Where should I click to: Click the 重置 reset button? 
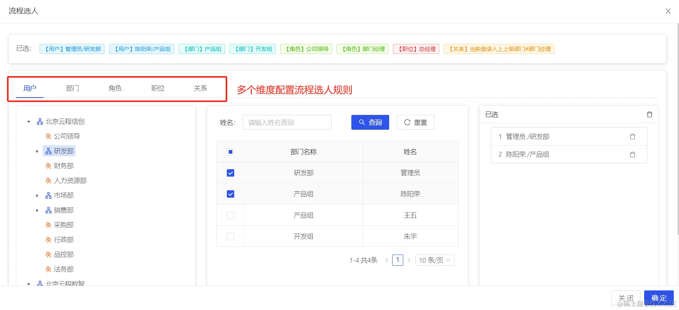pos(415,122)
